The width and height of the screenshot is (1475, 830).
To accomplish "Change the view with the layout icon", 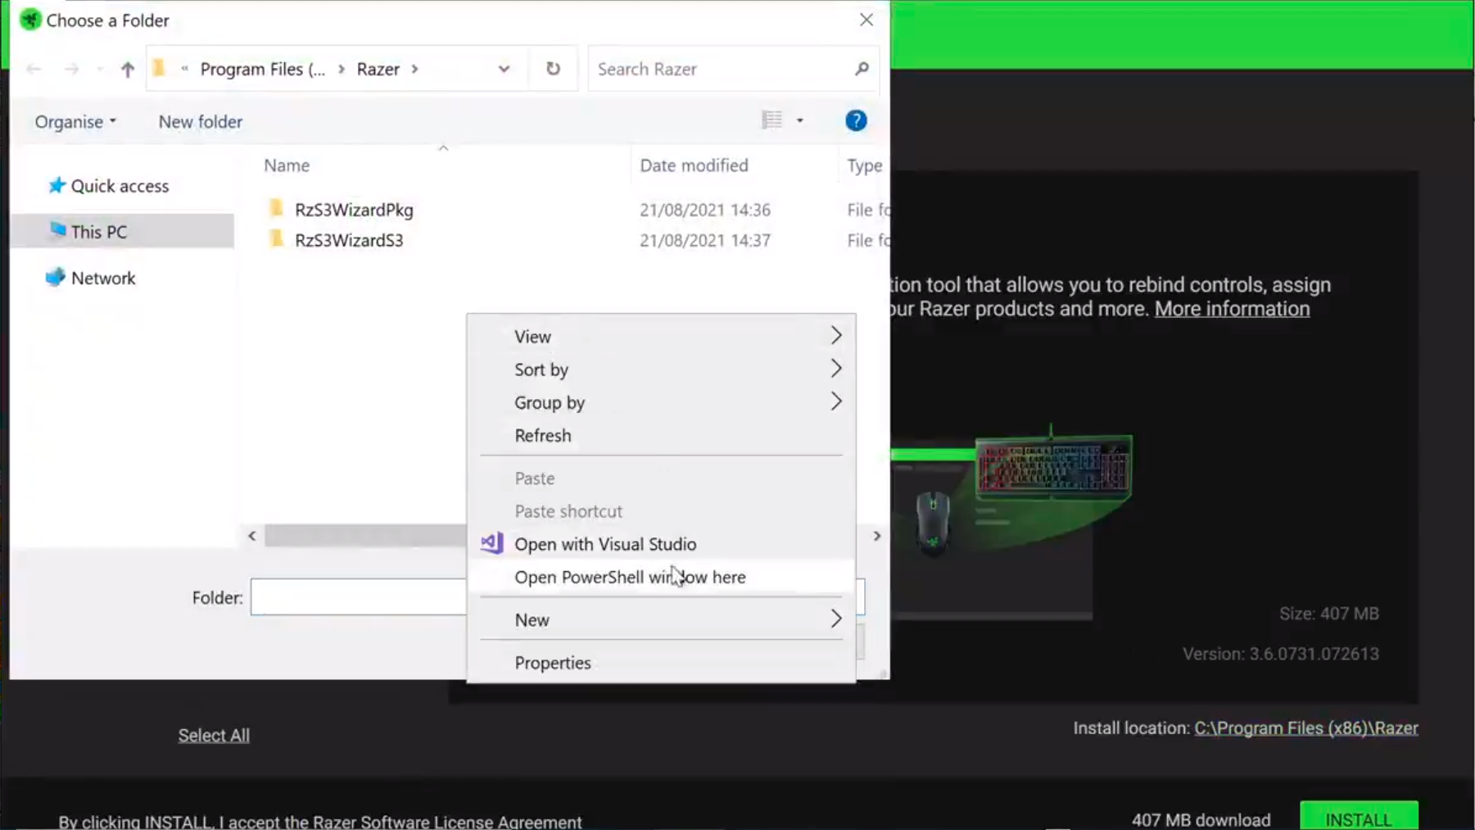I will coord(772,120).
